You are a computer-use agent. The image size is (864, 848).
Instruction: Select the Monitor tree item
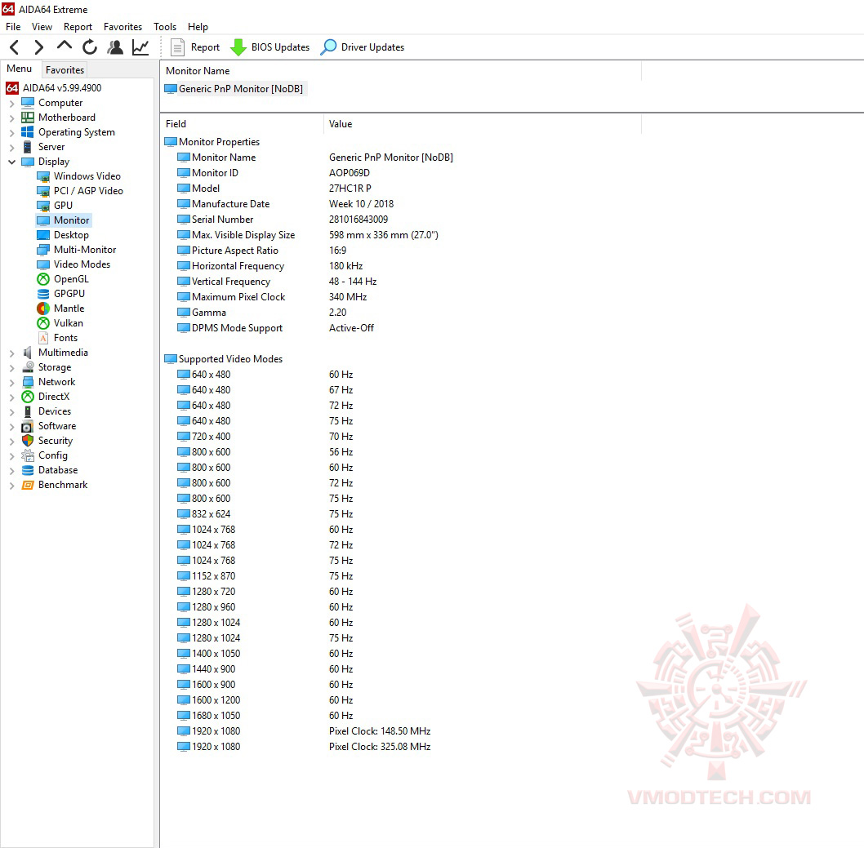coord(64,220)
